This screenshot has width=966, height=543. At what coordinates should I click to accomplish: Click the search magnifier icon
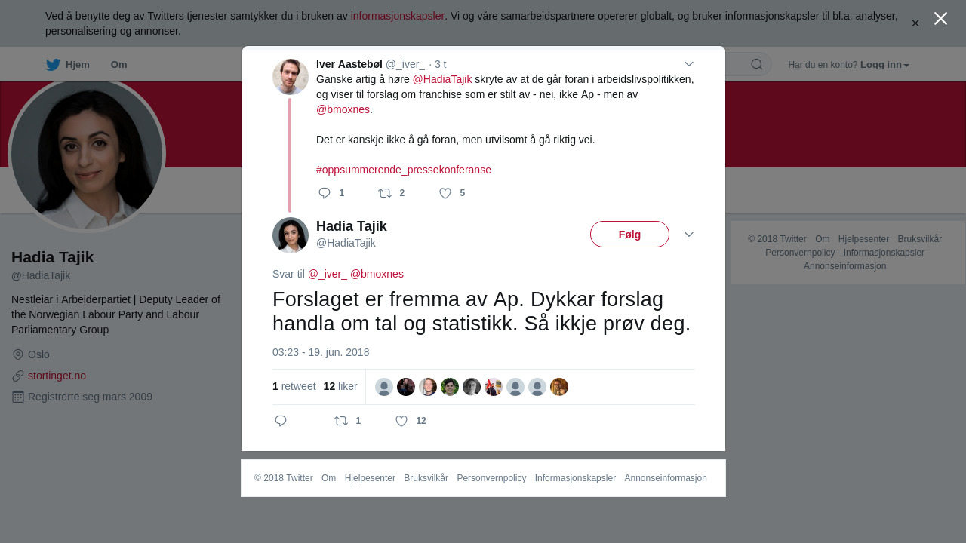(757, 64)
